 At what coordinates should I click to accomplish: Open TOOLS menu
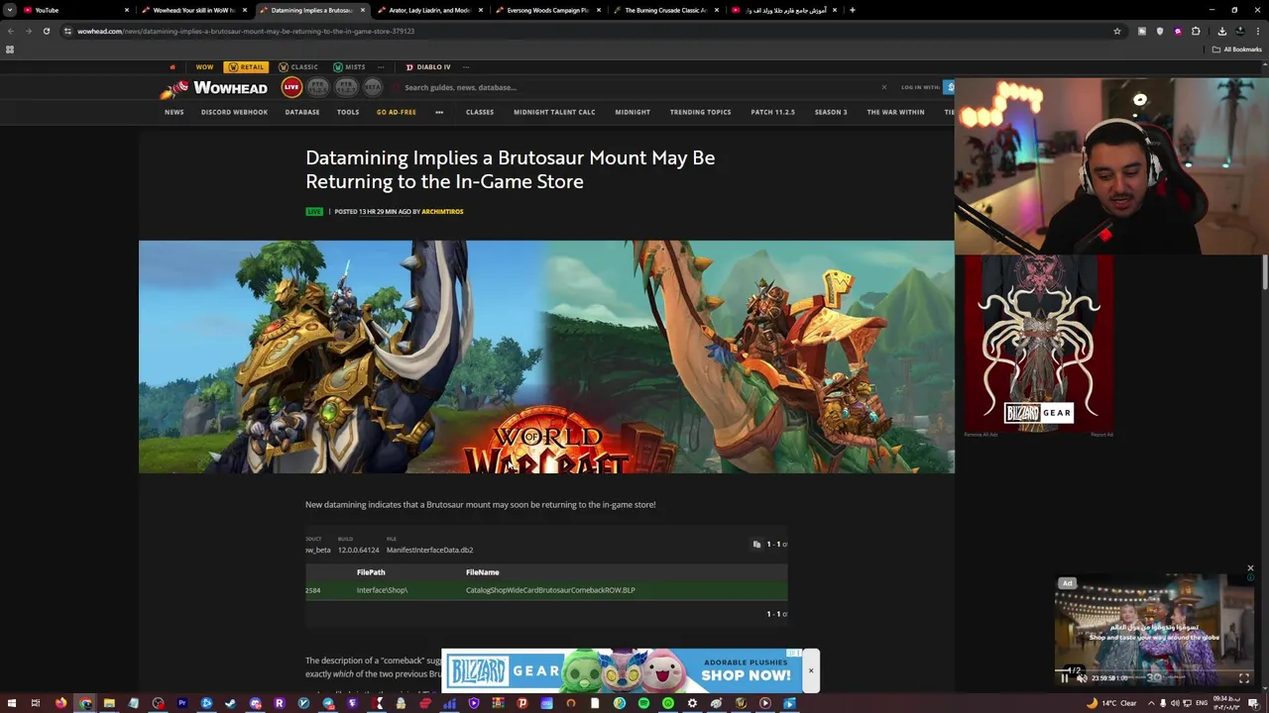point(348,112)
